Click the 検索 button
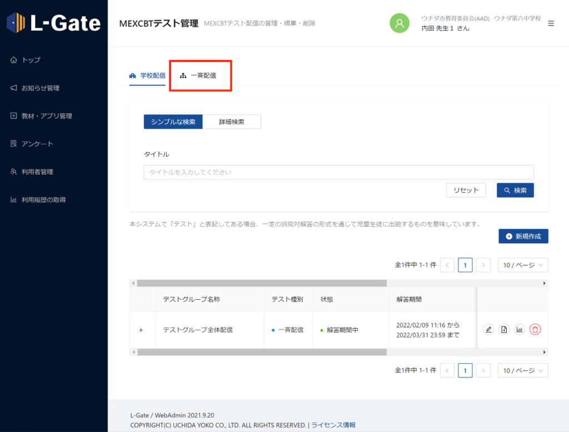Viewport: 569px width, 432px height. point(515,190)
